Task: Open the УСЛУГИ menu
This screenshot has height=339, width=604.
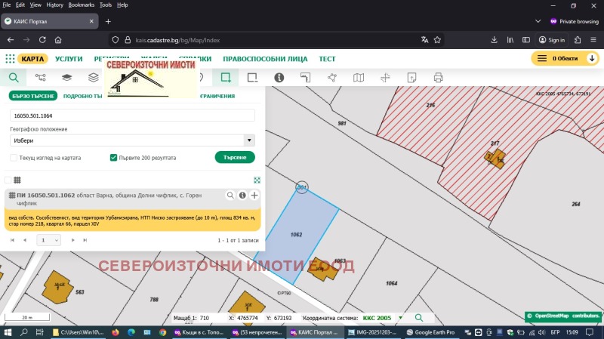Action: pos(69,58)
